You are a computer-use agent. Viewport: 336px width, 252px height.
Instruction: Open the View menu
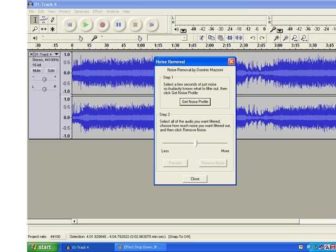tap(51, 11)
